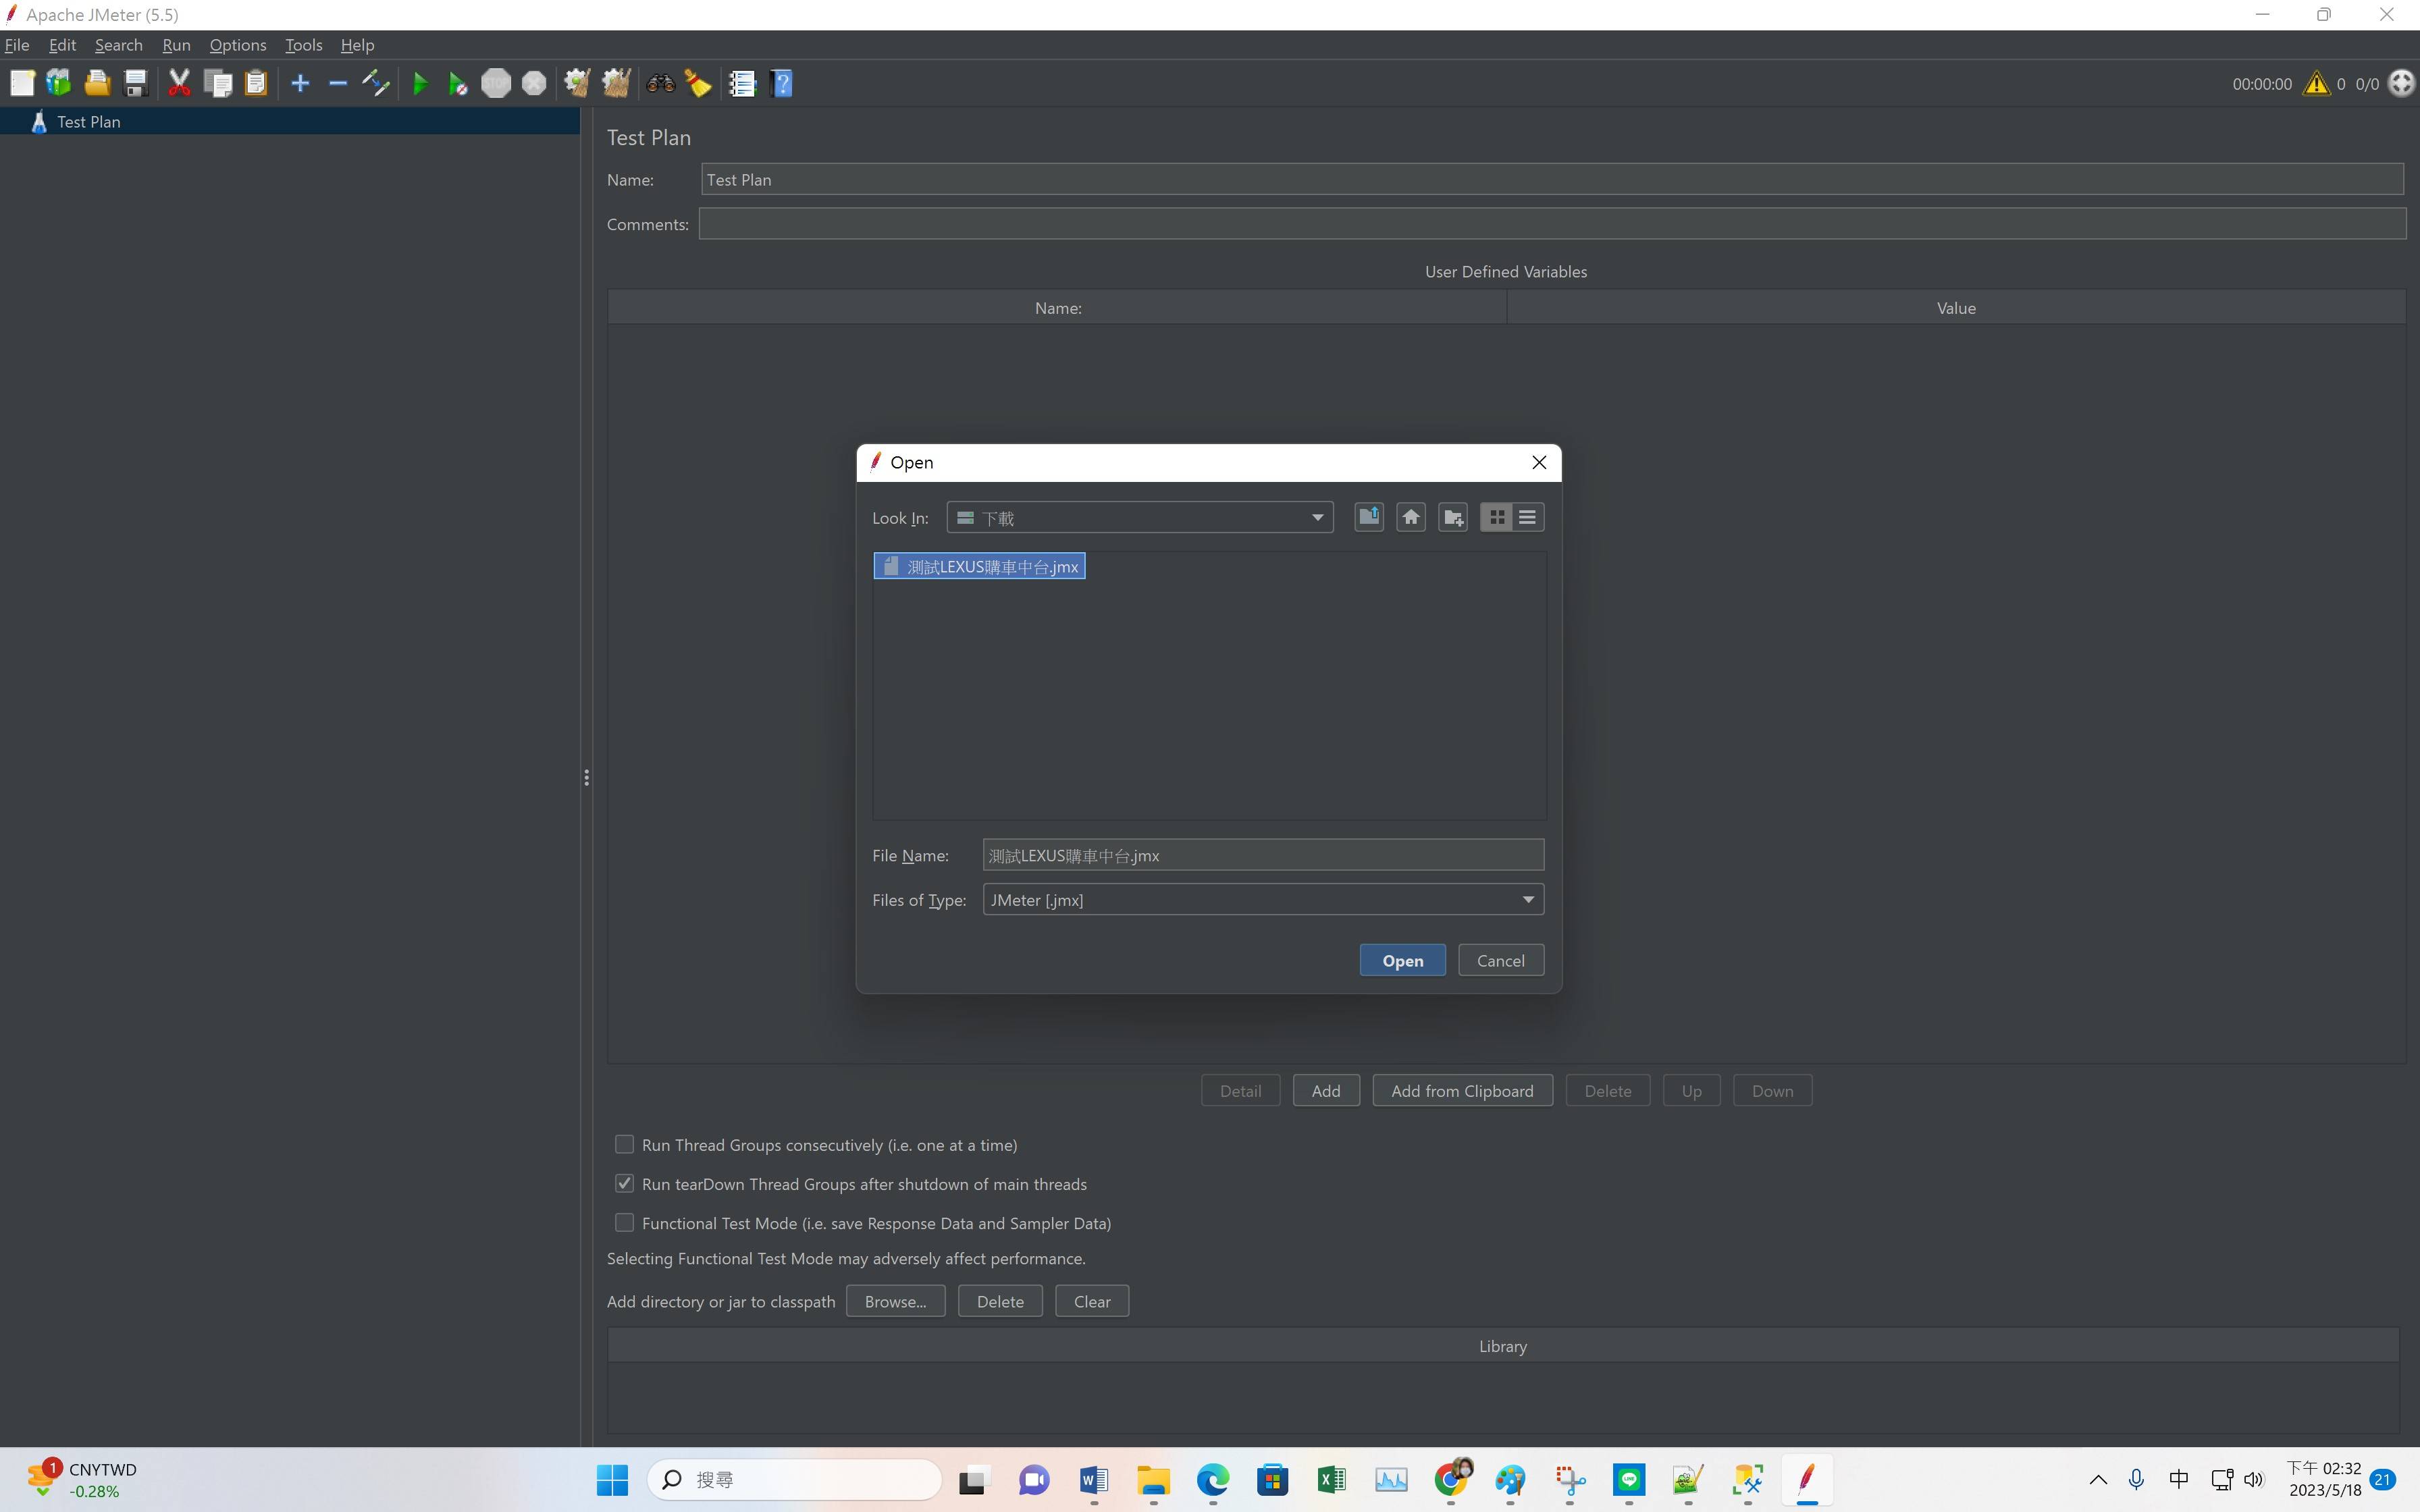Click the Reset Search icon
This screenshot has width=2420, height=1512.
coord(698,83)
